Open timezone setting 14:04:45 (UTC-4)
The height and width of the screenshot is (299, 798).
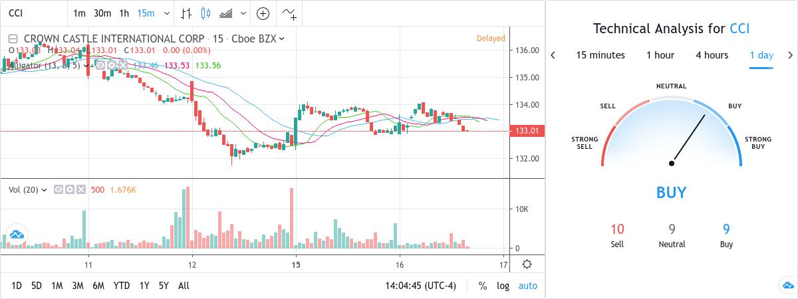point(420,286)
